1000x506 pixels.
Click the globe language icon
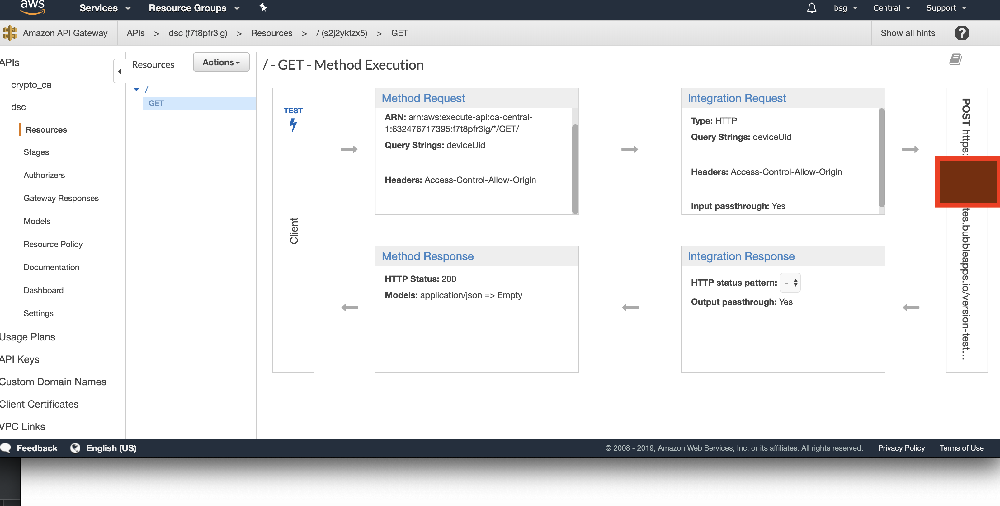pyautogui.click(x=75, y=448)
